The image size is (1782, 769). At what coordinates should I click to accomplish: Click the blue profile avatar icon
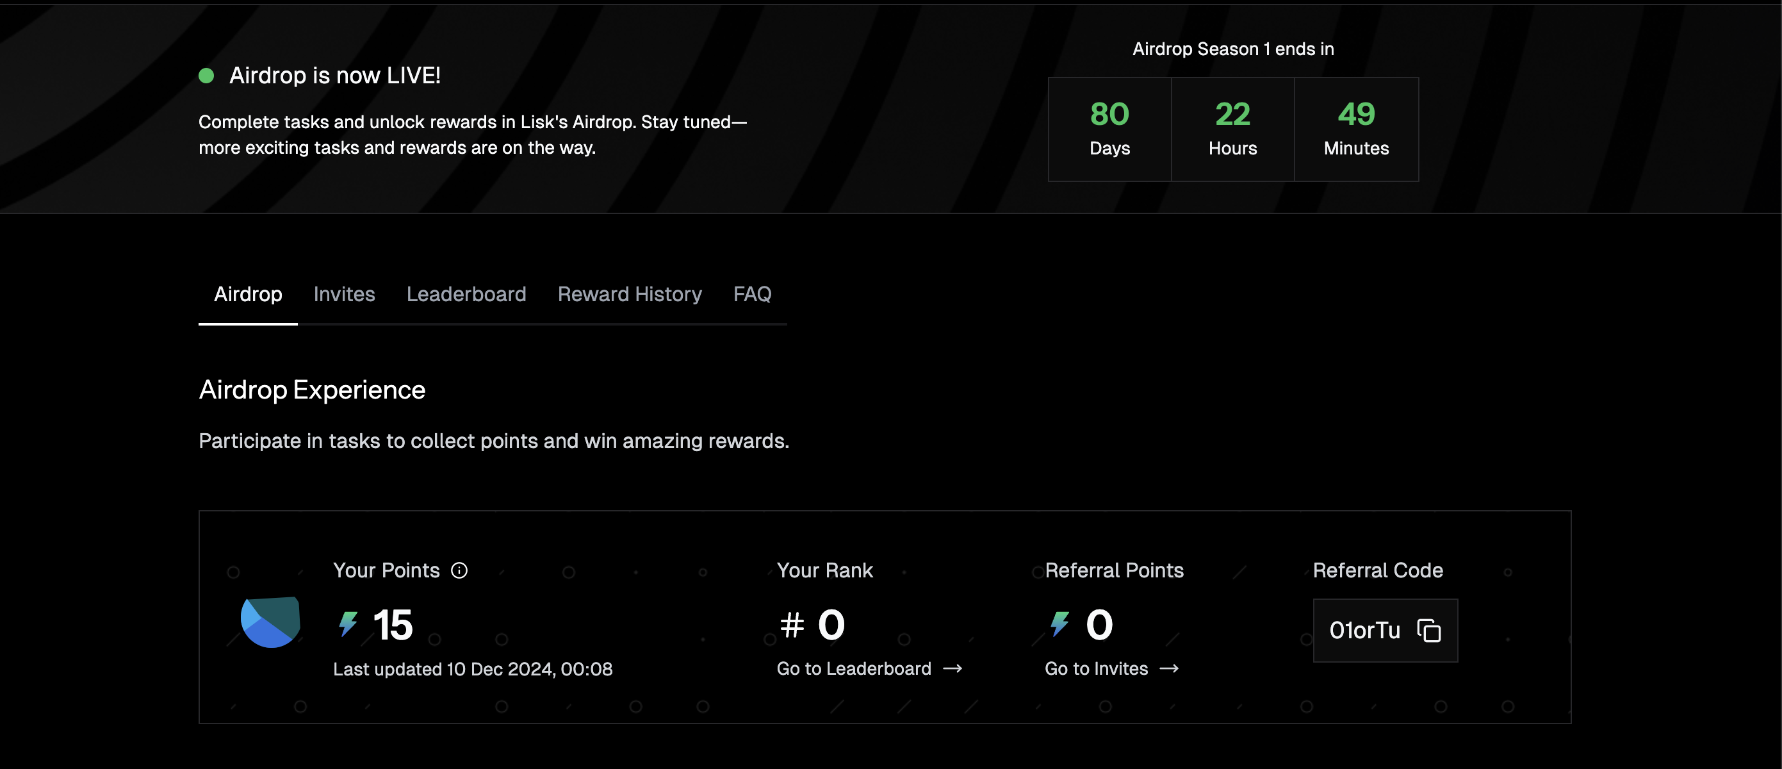pos(270,622)
